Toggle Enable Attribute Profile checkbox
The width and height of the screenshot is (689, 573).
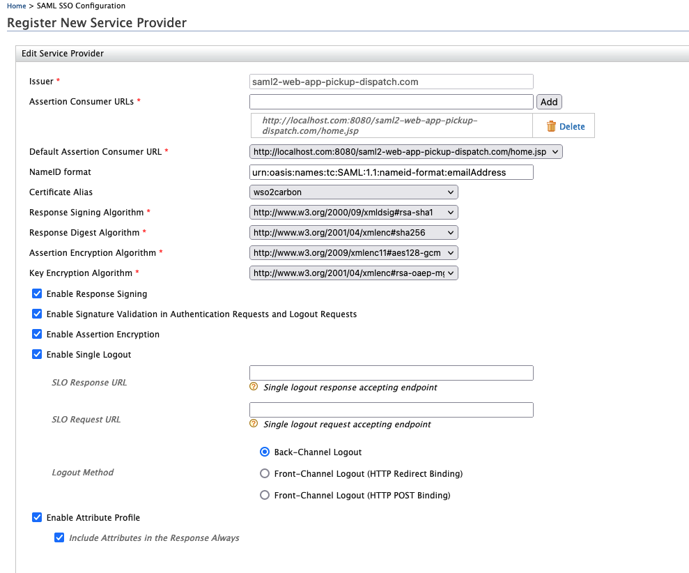point(37,518)
